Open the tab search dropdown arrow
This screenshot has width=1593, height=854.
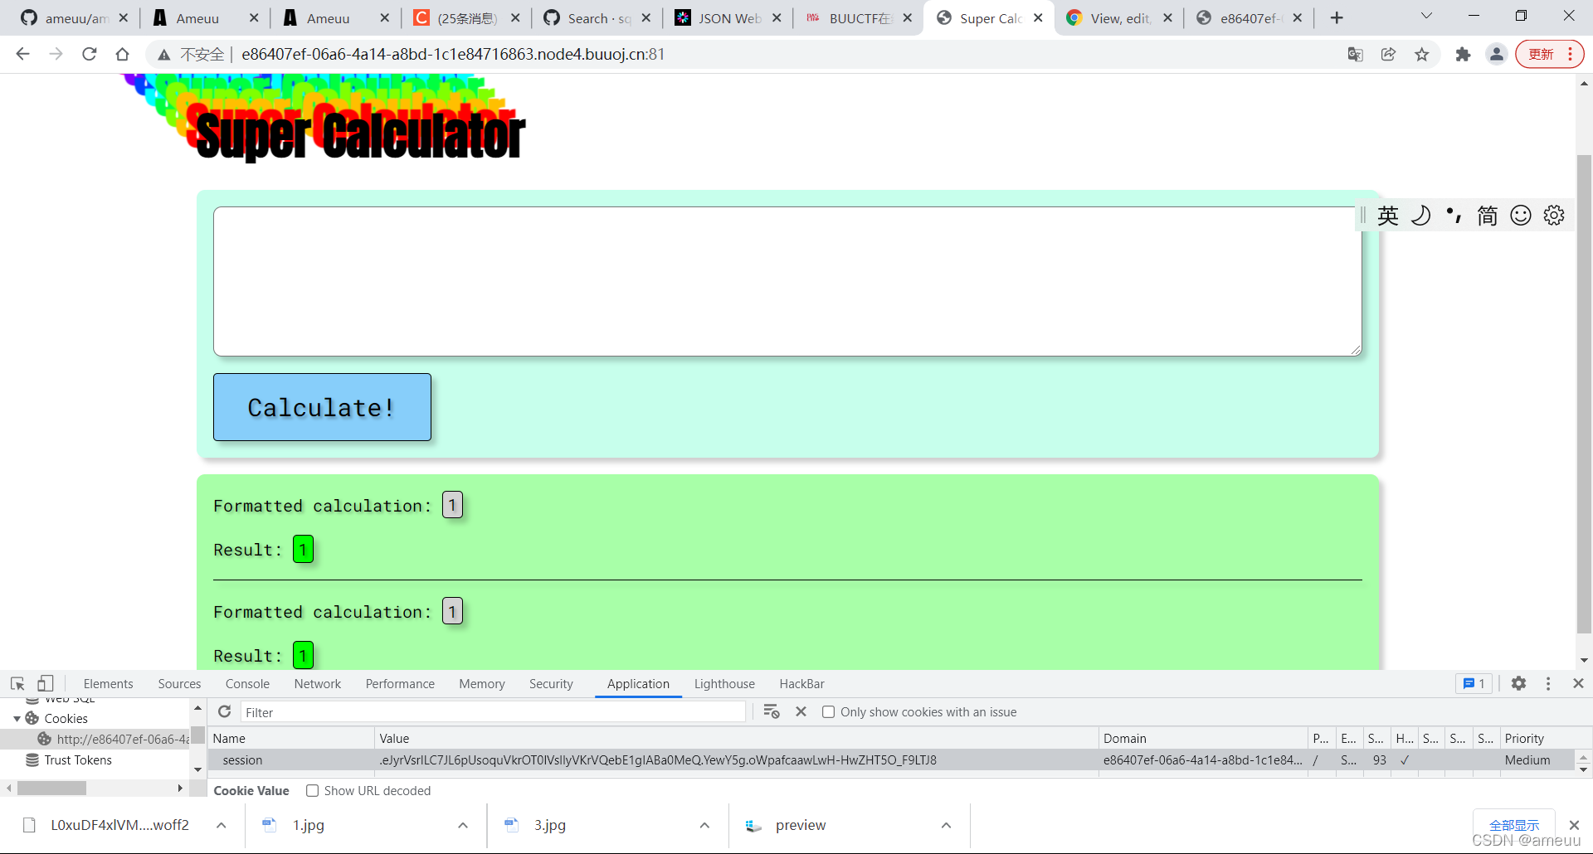(x=1426, y=16)
